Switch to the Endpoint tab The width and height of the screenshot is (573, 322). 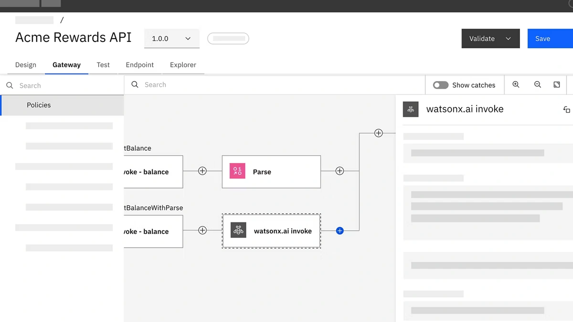coord(139,65)
